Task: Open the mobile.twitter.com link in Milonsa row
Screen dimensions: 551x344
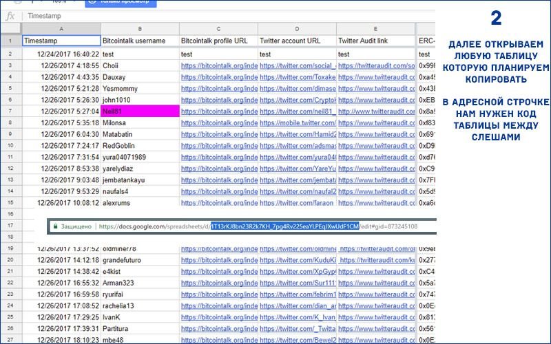Action: (x=298, y=123)
